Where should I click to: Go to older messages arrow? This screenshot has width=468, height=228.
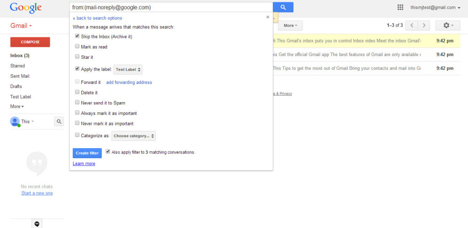424,26
